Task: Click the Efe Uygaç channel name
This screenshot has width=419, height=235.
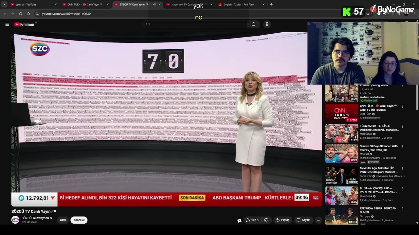Action: point(366,216)
